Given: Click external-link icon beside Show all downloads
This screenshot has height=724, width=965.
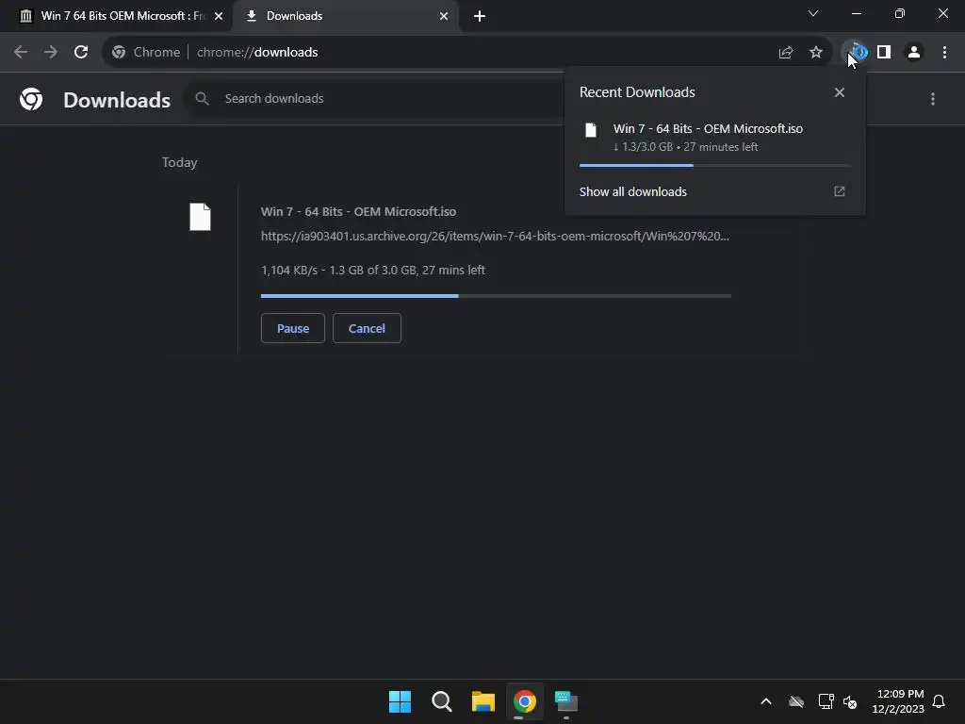Looking at the screenshot, I should pos(840,191).
